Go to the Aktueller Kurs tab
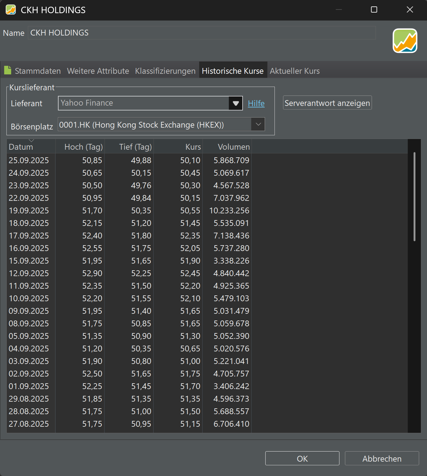Screen dimensions: 427x476 point(294,71)
